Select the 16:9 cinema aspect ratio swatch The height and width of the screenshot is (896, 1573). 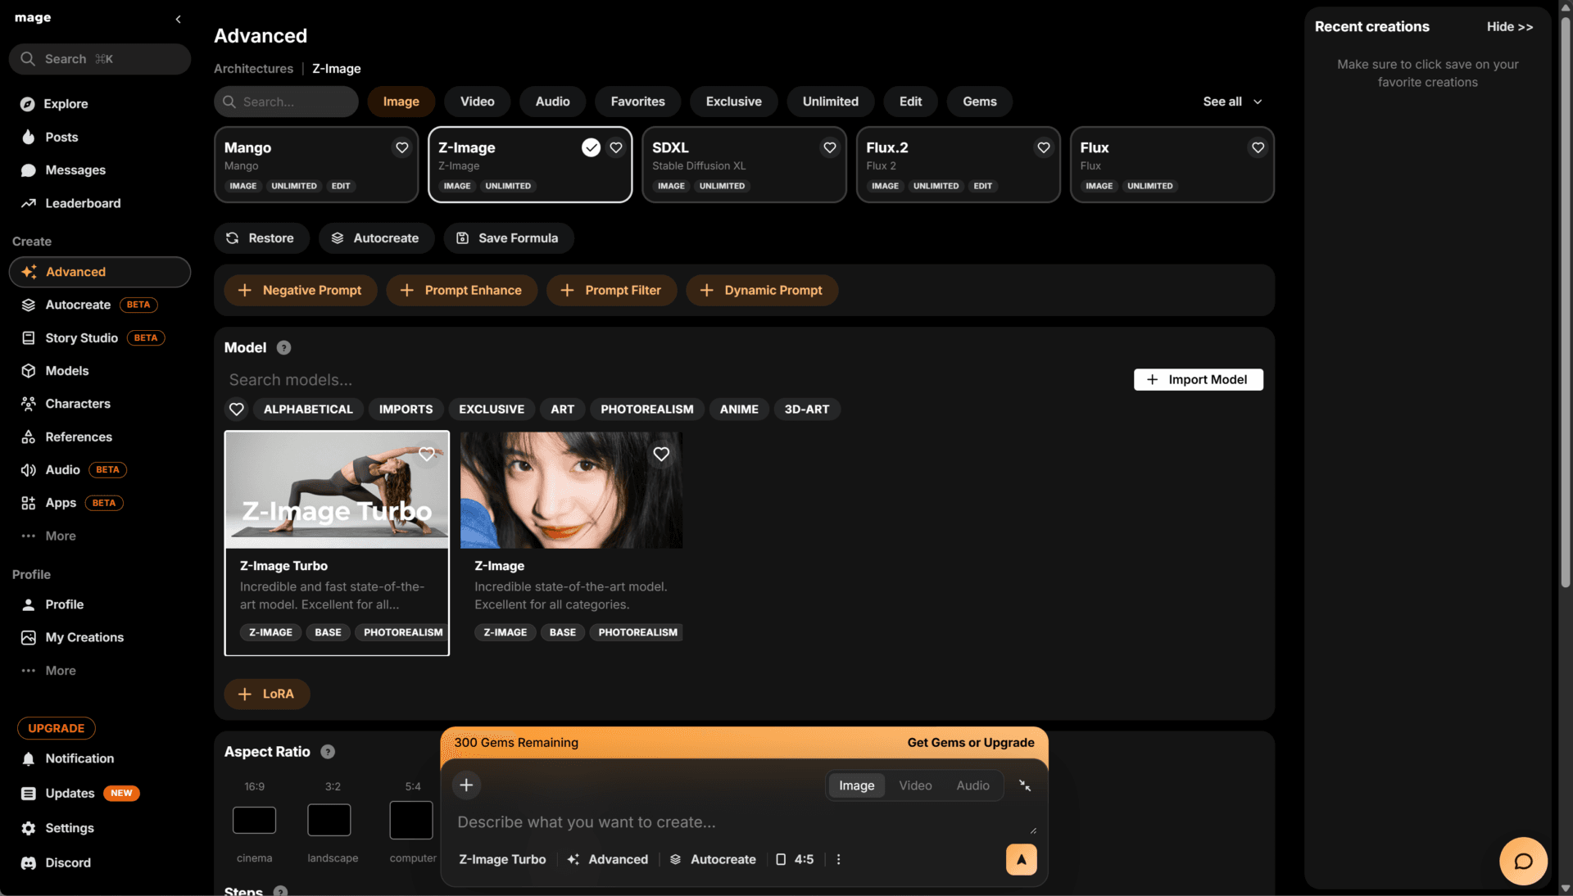(254, 820)
